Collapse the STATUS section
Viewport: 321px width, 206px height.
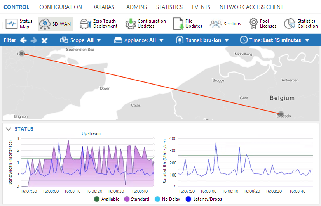(9, 129)
